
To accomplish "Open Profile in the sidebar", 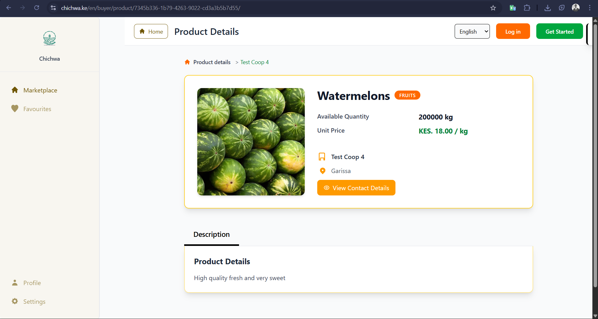I will [32, 283].
